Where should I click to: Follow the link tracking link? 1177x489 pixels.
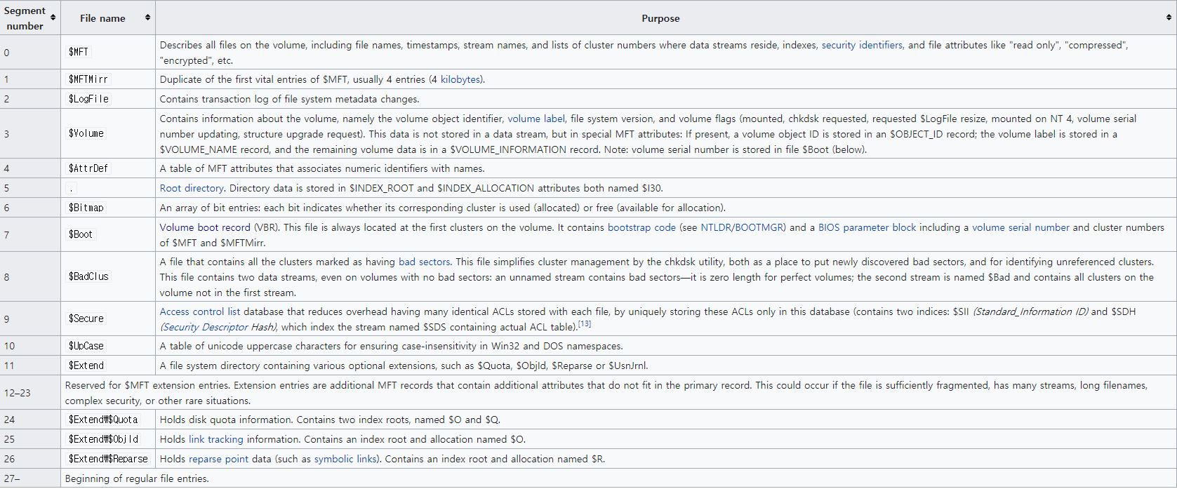216,439
